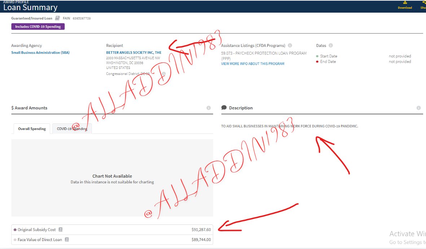Open glossary icon for Original Subsidy Cost
Viewport: 426px width, 249px height.
coord(61,230)
